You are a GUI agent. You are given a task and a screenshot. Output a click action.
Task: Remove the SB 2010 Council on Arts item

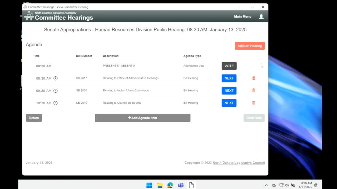pyautogui.click(x=254, y=103)
